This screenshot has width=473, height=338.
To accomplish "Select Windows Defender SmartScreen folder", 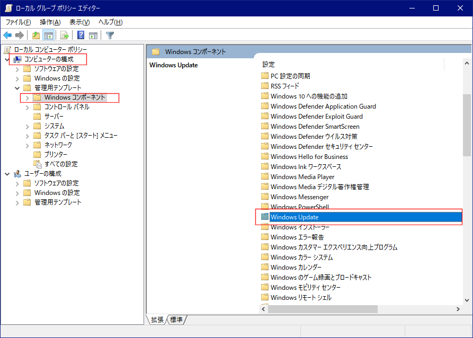I will [x=315, y=127].
